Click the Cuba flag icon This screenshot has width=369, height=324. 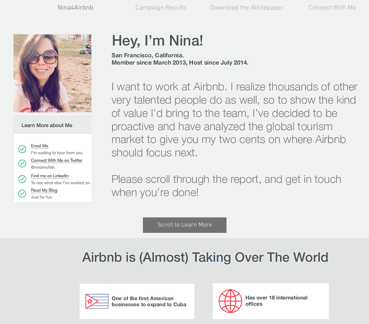(x=97, y=301)
